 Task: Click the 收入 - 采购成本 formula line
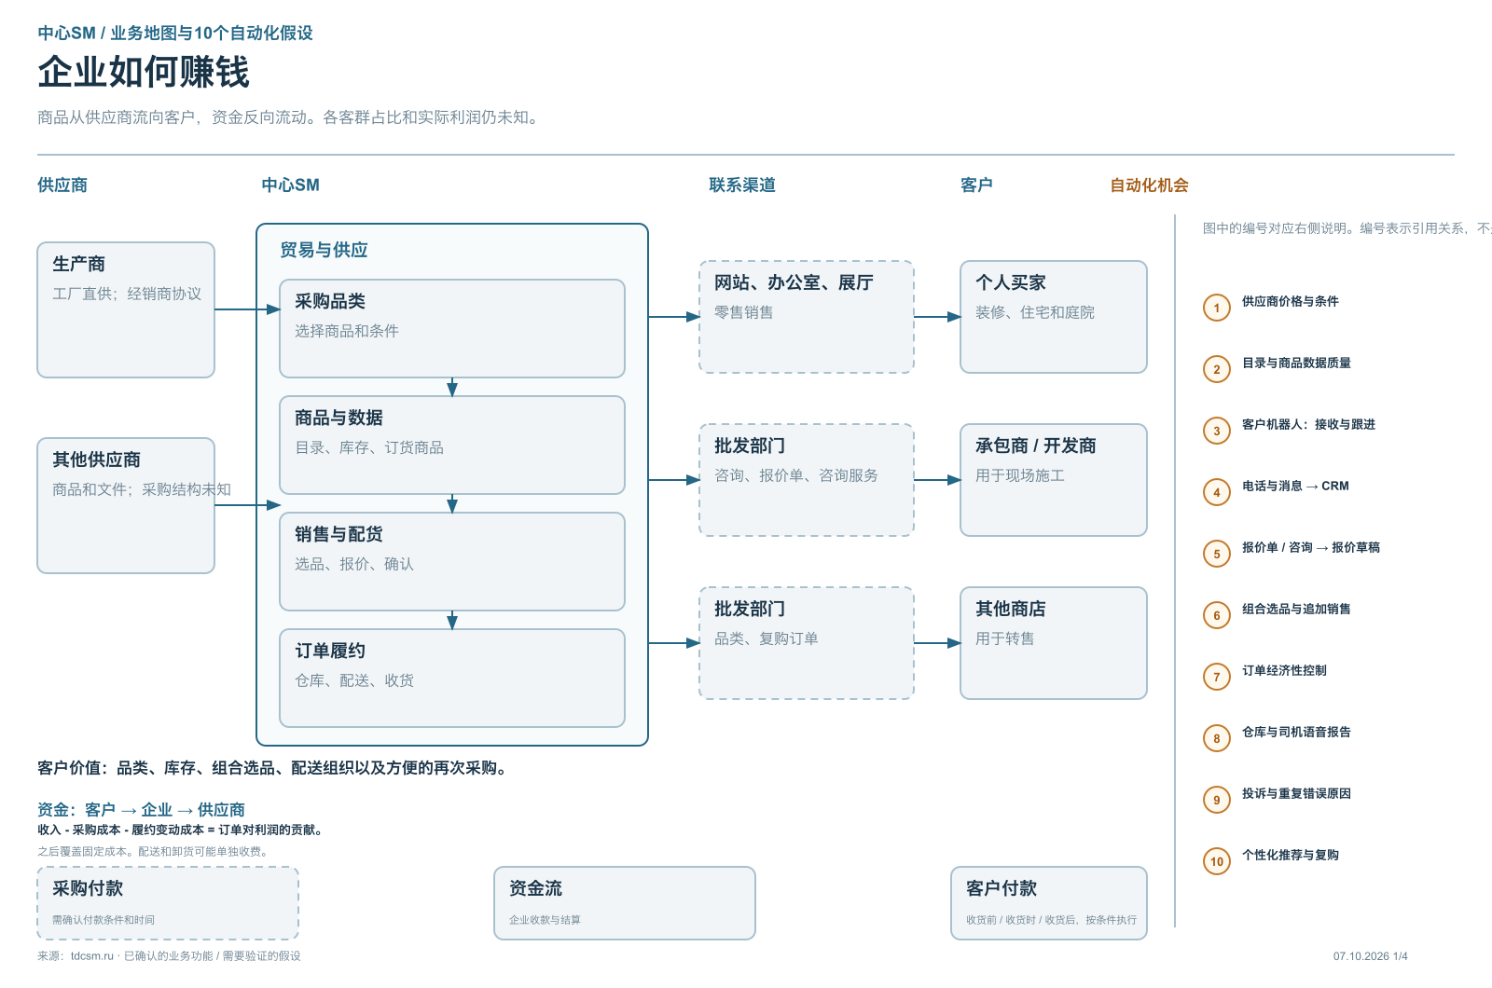click(182, 830)
